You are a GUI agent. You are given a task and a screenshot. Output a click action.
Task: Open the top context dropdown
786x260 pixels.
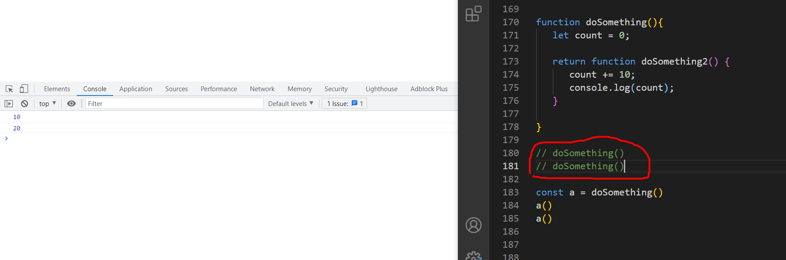click(x=48, y=103)
